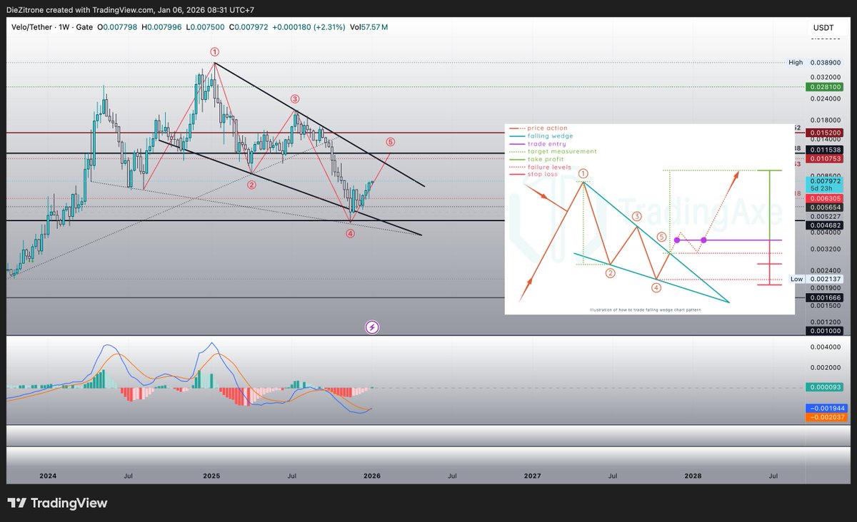This screenshot has height=522, width=857.
Task: Click the 2028 label on the time axis
Action: (x=693, y=475)
